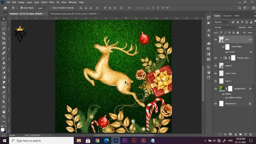Select the Move tool
Viewport: 256px width, 144px height.
(4, 19)
